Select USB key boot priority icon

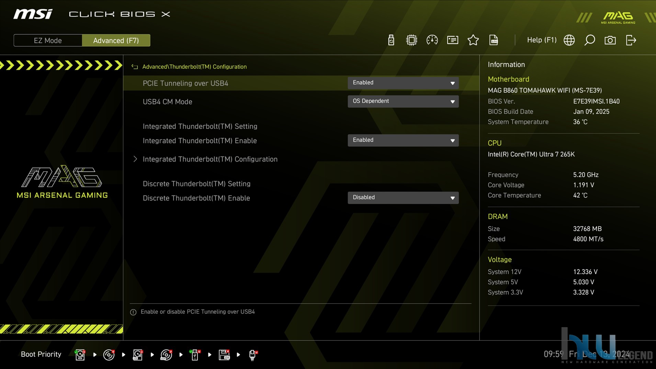coord(195,355)
